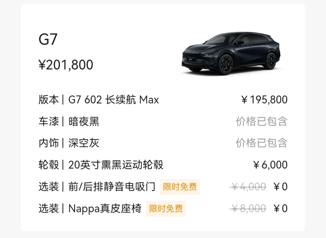Select the 内饰 深空灰 interior row
The width and height of the screenshot is (326, 238).
point(163,143)
